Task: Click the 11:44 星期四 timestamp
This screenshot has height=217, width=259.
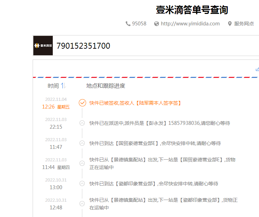Action: (x=56, y=167)
